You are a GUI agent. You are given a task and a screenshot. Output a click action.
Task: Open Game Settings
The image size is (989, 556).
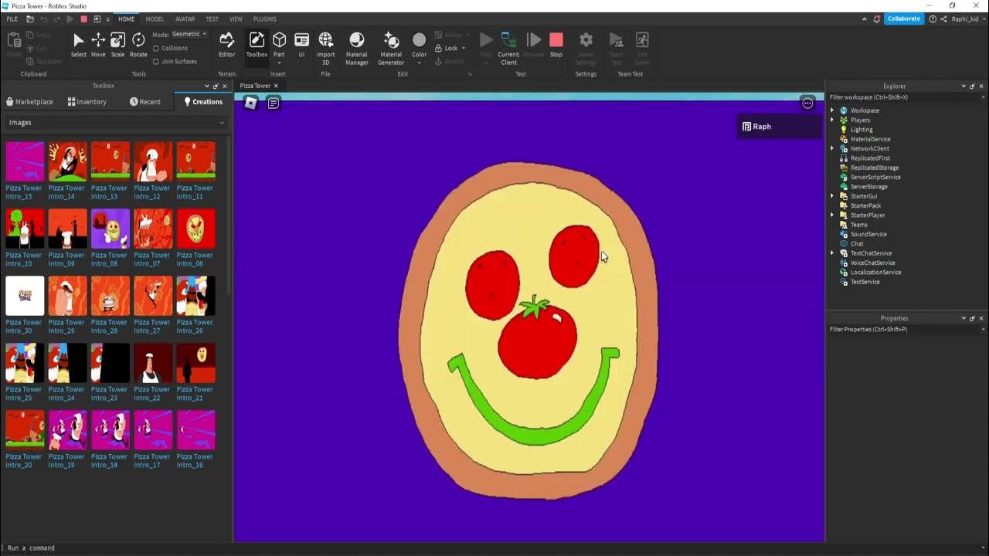(586, 48)
